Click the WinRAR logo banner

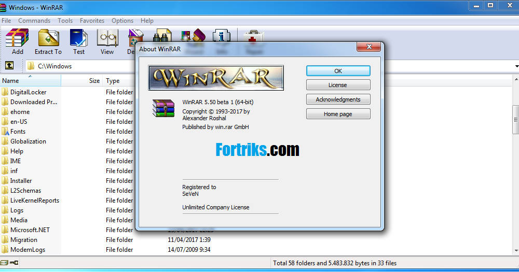click(x=216, y=78)
